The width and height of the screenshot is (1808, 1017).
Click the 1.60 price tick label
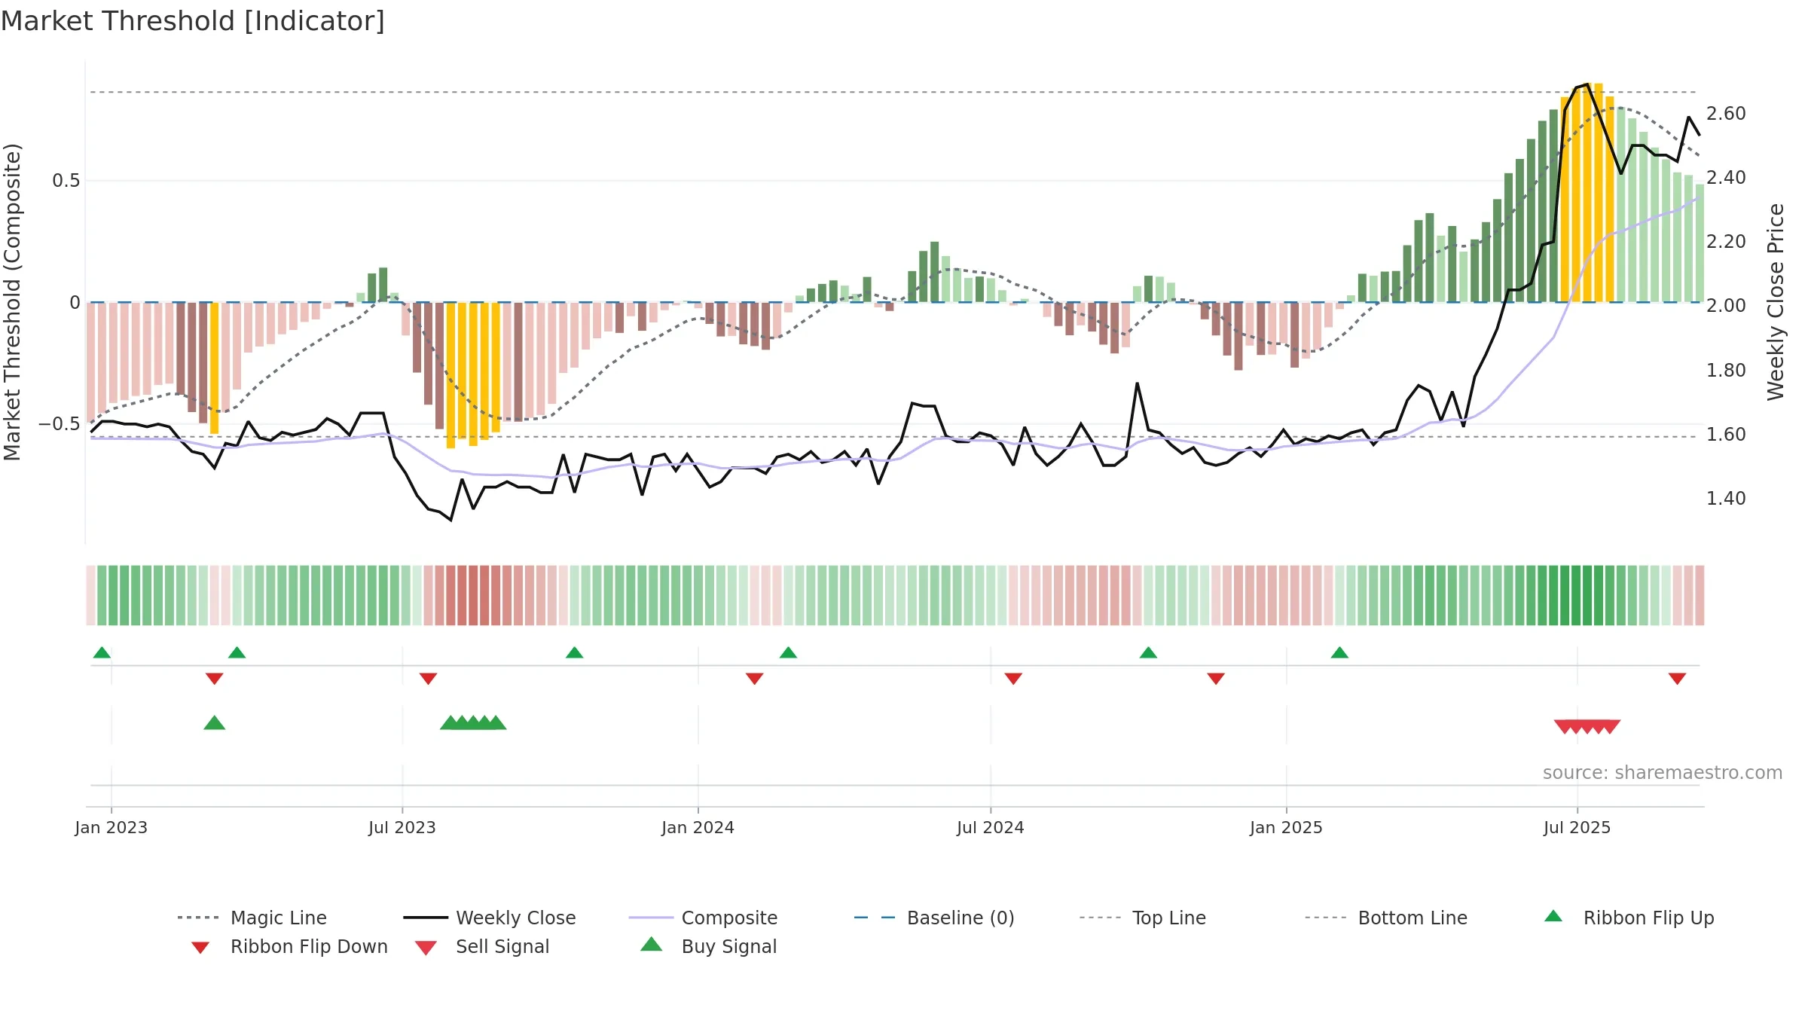pyautogui.click(x=1726, y=435)
